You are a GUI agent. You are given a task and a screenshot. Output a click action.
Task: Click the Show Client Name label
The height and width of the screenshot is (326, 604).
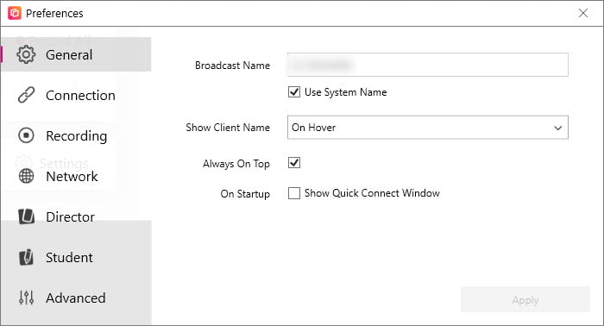228,128
